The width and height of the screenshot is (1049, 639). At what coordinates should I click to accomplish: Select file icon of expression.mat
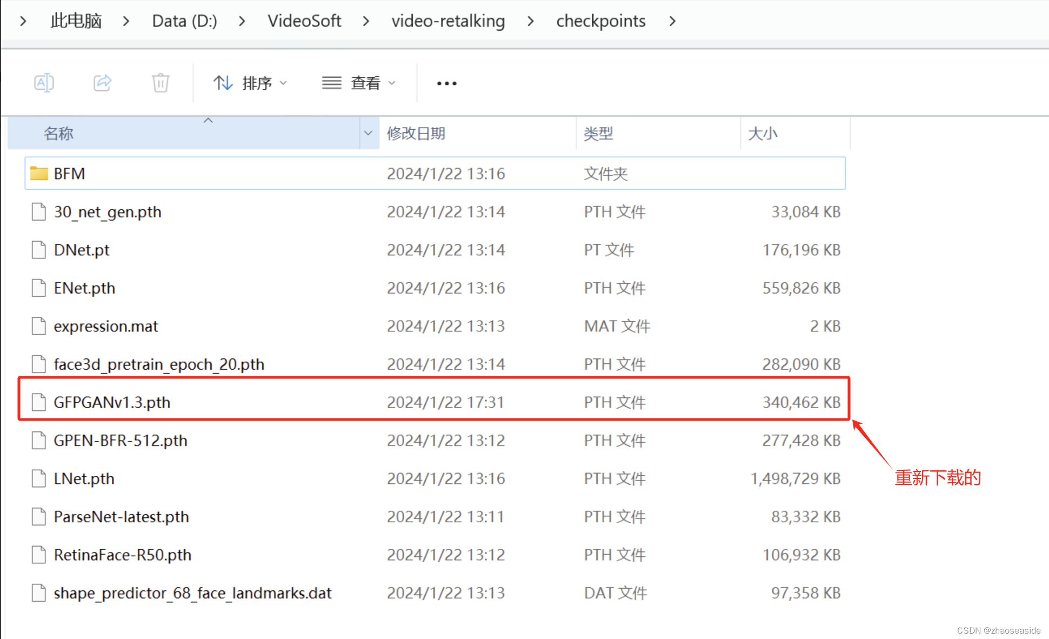39,326
